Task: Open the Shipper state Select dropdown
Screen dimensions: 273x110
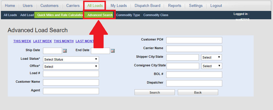Action: pyautogui.click(x=211, y=57)
